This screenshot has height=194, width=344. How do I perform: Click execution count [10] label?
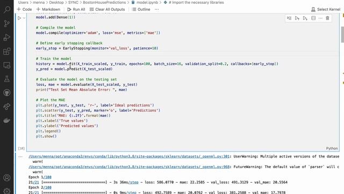coord(21,148)
